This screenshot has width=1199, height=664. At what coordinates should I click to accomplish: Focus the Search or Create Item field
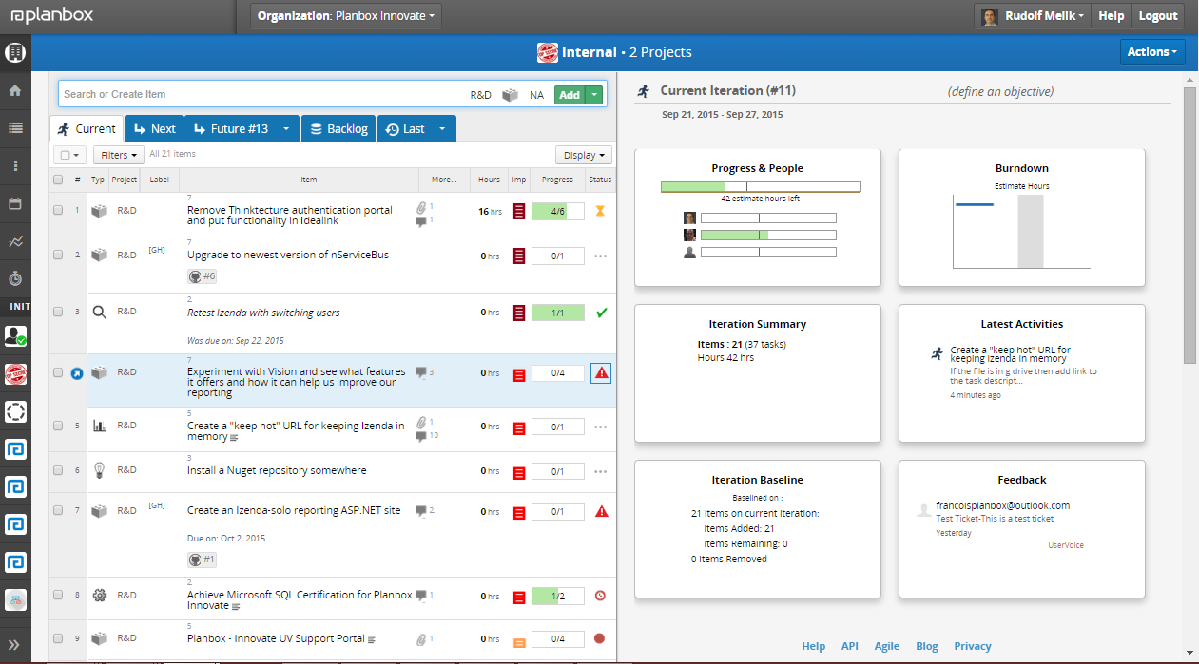click(261, 94)
